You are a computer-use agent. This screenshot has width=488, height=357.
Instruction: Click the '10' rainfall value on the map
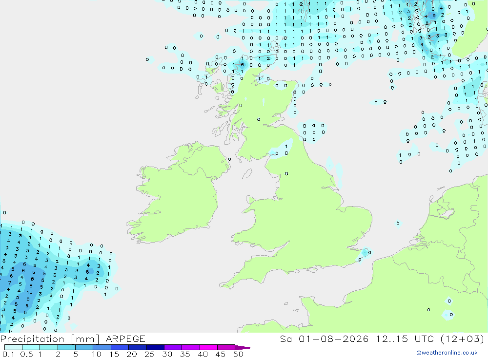pyautogui.click(x=30, y=292)
